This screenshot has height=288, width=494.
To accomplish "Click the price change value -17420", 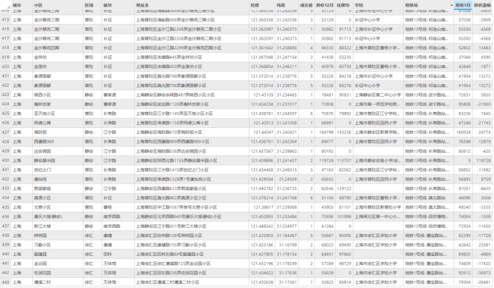I will (483, 263).
